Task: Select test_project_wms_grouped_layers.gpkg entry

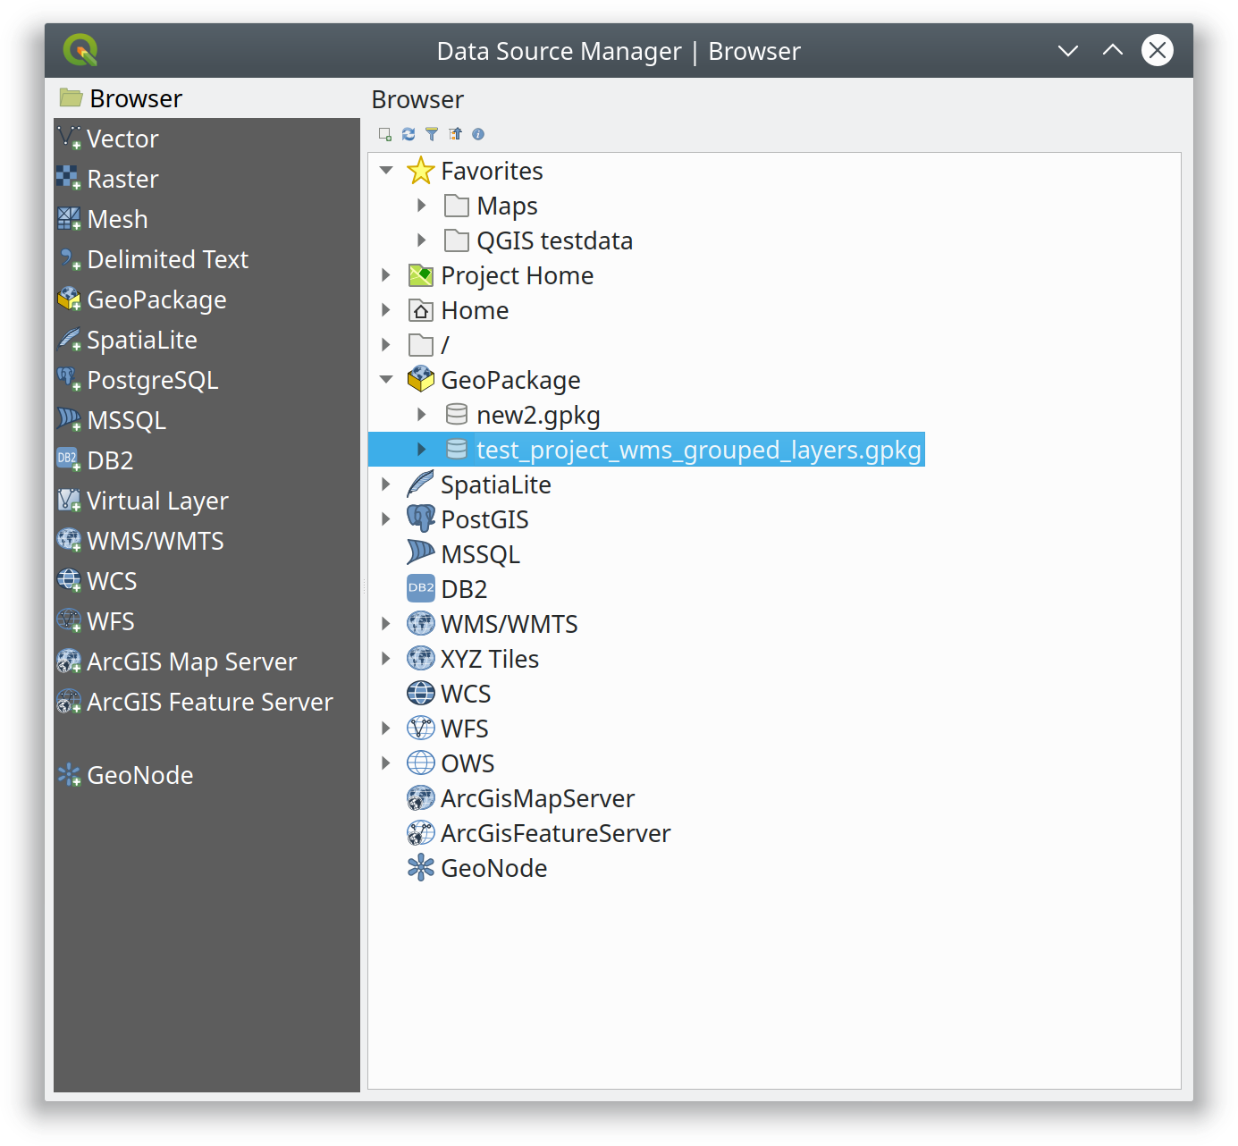Action: [699, 450]
